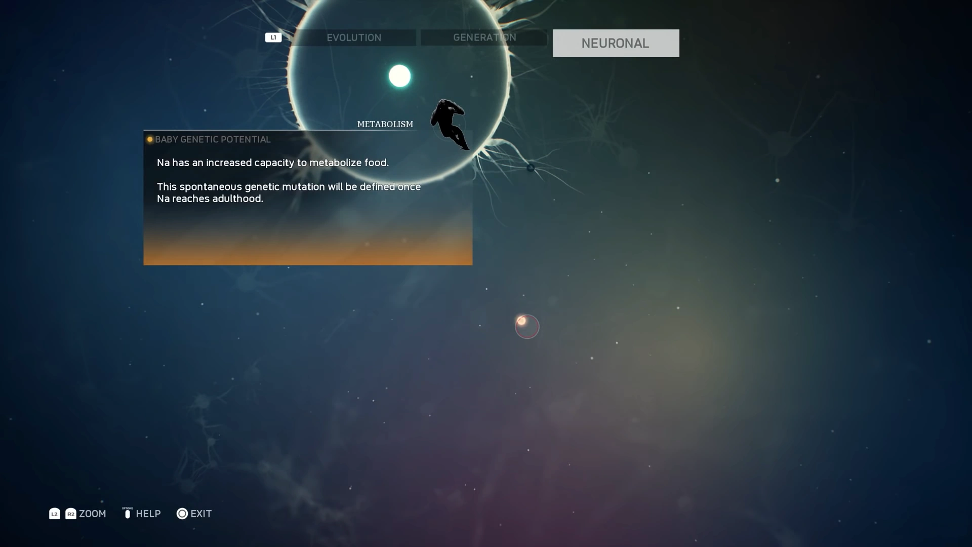The width and height of the screenshot is (972, 547).
Task: Click the metabolize food description text
Action: [272, 163]
